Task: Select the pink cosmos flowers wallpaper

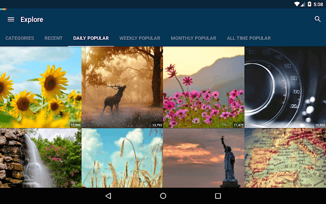Action: click(x=204, y=87)
